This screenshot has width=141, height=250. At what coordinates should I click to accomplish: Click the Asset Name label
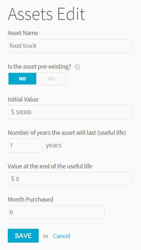click(23, 33)
